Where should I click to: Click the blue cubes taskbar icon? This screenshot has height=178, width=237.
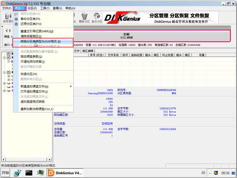point(17,173)
